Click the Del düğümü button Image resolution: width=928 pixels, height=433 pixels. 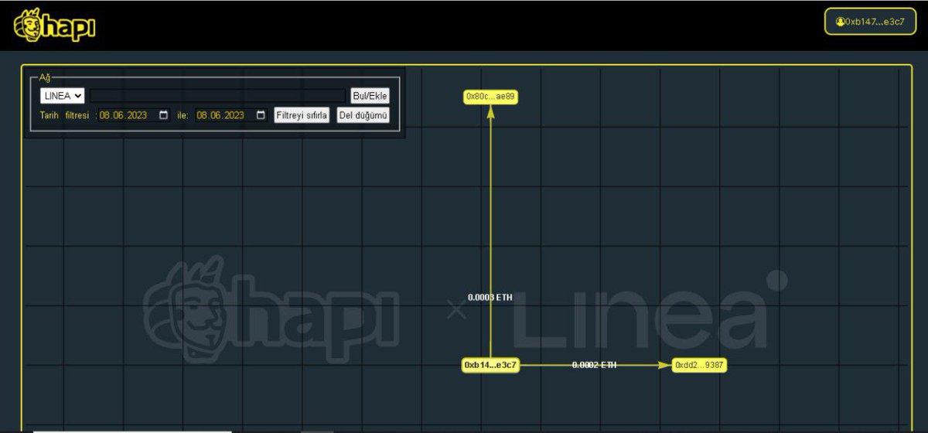point(363,115)
